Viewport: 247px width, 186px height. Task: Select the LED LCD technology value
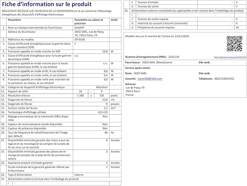[x=103, y=112]
